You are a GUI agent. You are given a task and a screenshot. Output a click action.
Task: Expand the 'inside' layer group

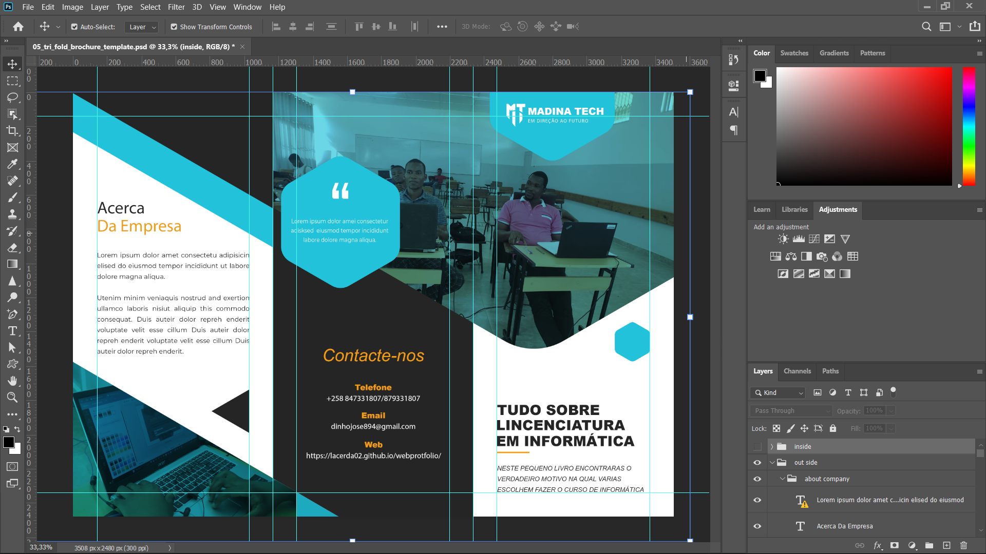771,447
